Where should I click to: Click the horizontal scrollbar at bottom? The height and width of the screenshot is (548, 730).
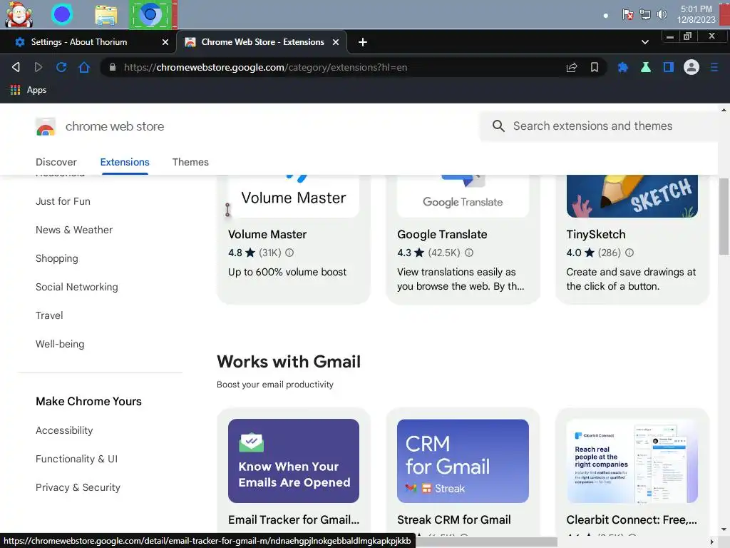(486, 542)
